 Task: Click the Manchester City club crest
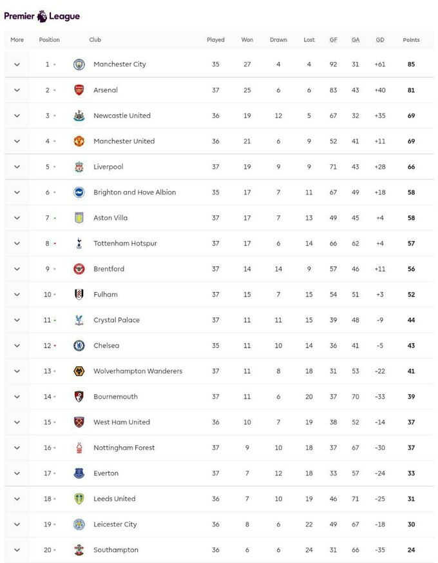click(79, 64)
